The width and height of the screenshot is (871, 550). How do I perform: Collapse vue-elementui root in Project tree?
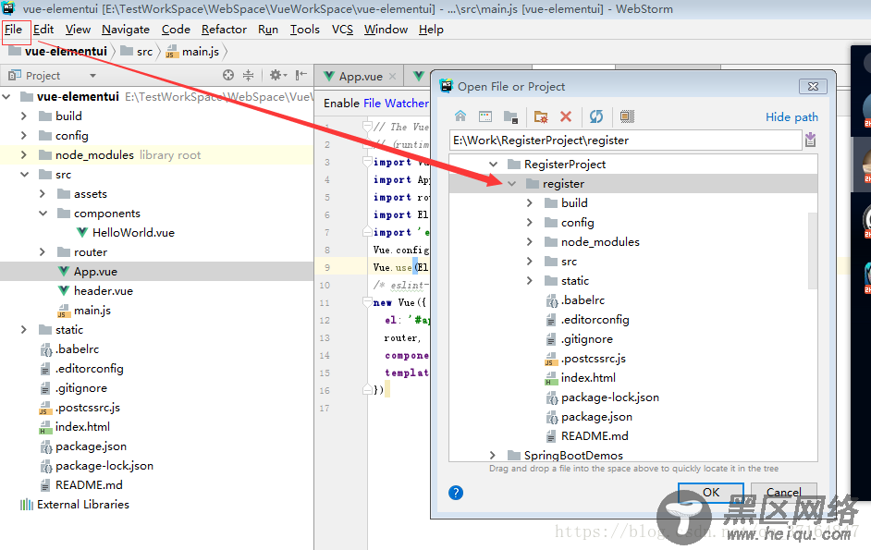click(x=6, y=97)
